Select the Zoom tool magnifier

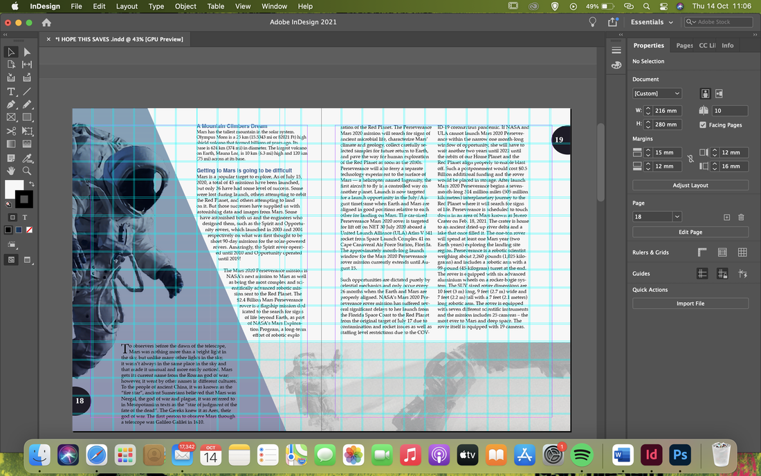(x=27, y=171)
